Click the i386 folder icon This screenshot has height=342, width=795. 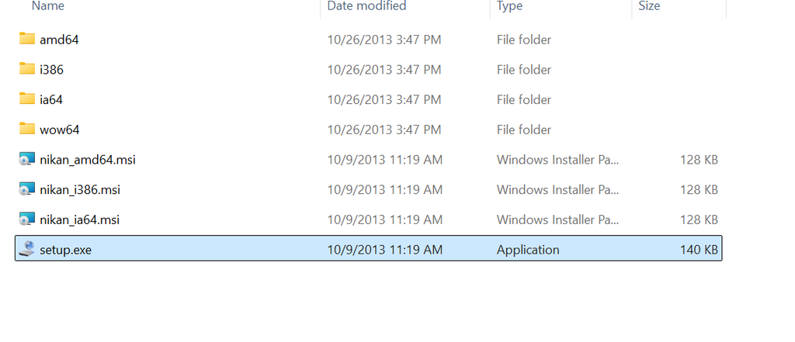tap(27, 68)
